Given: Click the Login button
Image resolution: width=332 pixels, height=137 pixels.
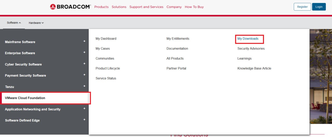Looking at the screenshot, I should [x=319, y=7].
